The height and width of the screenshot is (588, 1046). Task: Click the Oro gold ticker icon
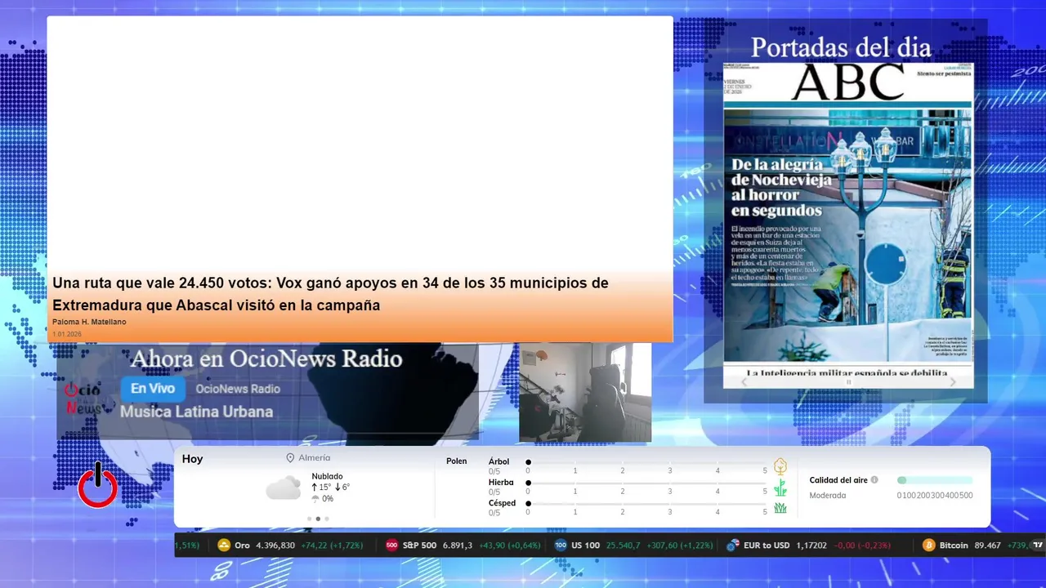pyautogui.click(x=224, y=546)
